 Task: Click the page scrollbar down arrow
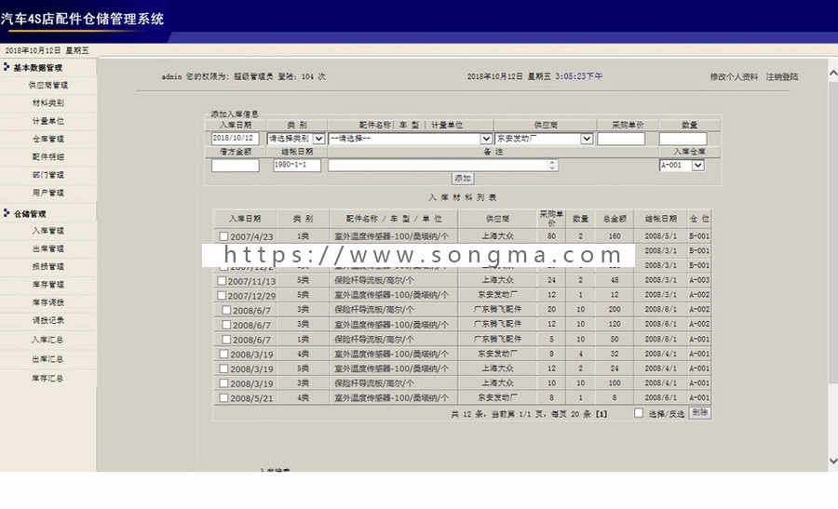(x=832, y=461)
